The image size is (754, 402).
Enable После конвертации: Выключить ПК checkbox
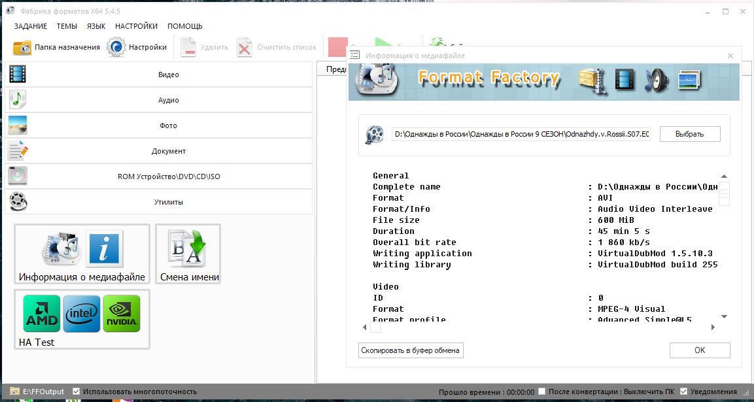pyautogui.click(x=542, y=392)
